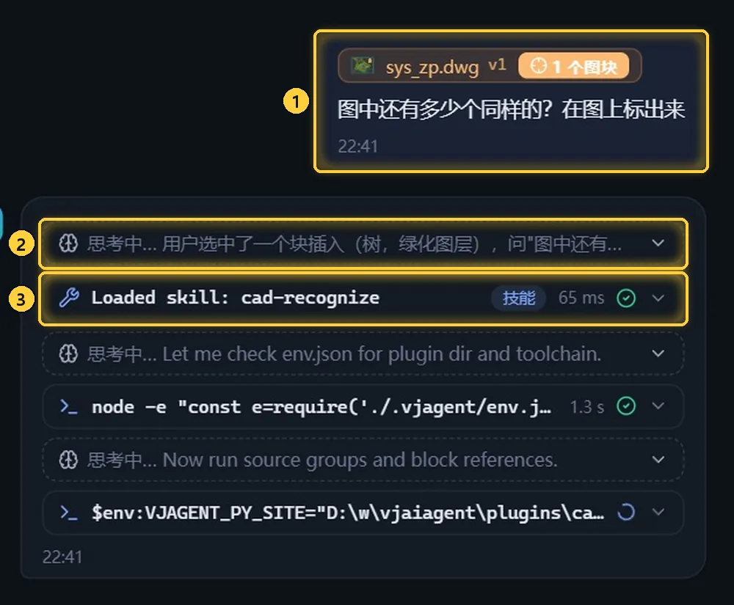Click the $env:VJAGENT_PY_SITE command text
The width and height of the screenshot is (734, 605).
[348, 513]
